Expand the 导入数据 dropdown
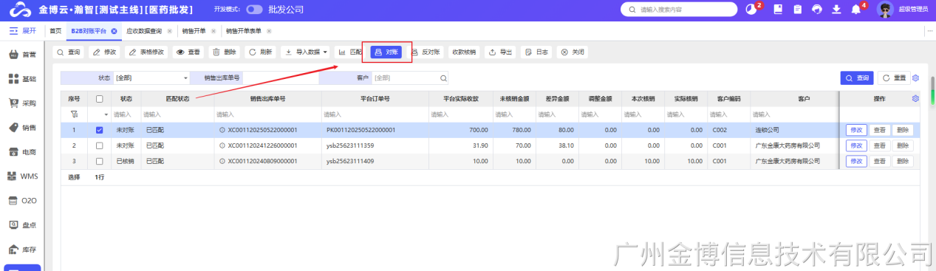The height and width of the screenshot is (271, 936). pos(325,52)
